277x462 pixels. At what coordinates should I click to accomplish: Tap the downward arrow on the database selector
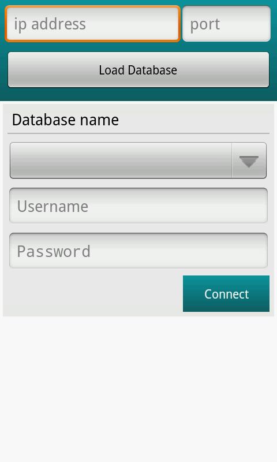click(x=249, y=162)
